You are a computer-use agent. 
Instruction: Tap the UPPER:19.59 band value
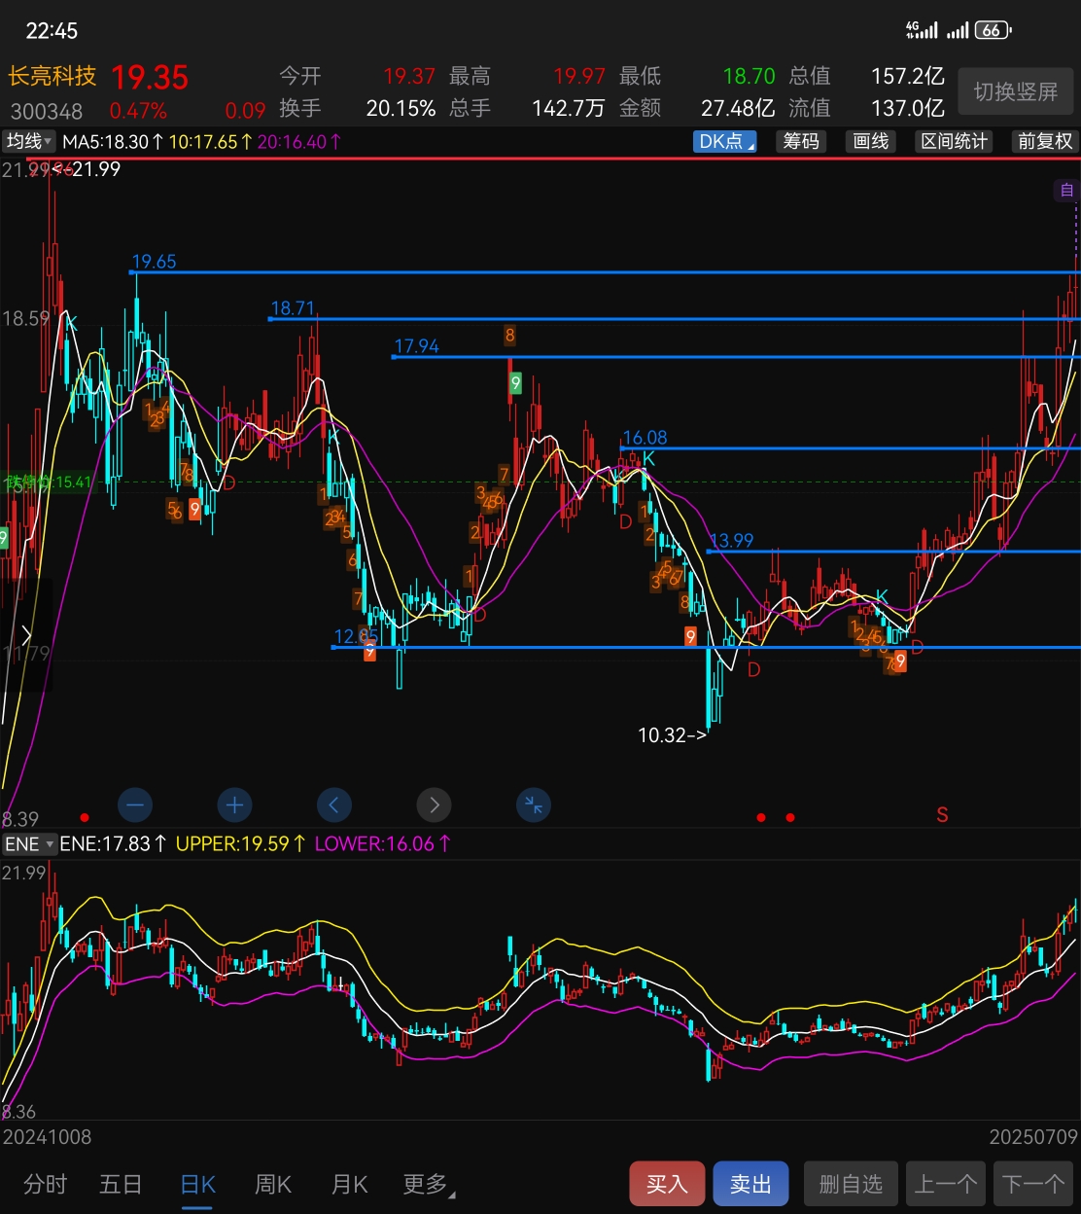point(240,844)
